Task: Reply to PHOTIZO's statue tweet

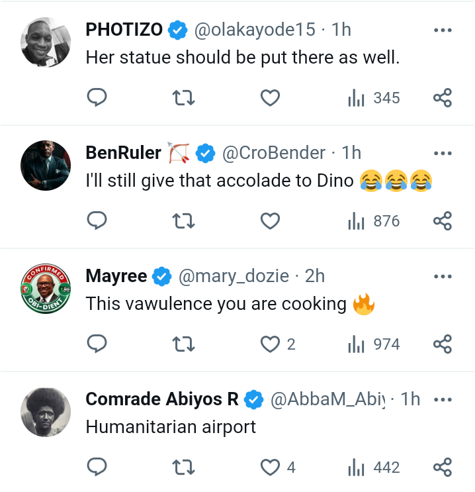Action: coord(97,98)
